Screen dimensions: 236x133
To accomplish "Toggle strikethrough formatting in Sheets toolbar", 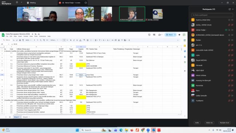I will (x=77, y=40).
